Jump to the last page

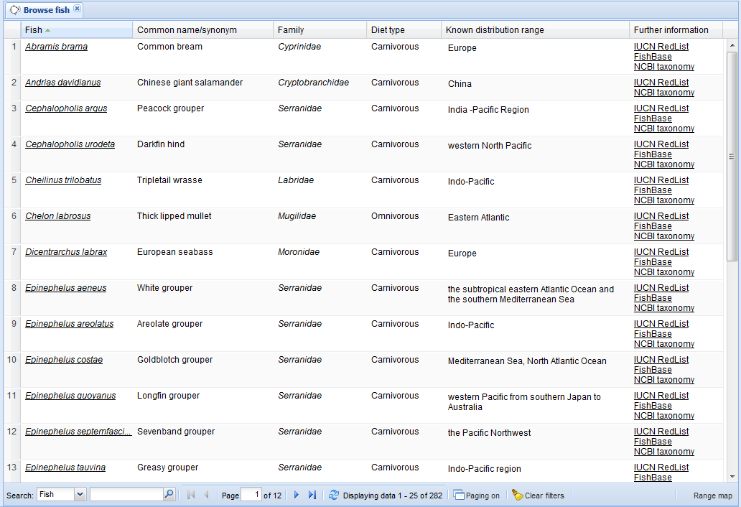click(312, 495)
